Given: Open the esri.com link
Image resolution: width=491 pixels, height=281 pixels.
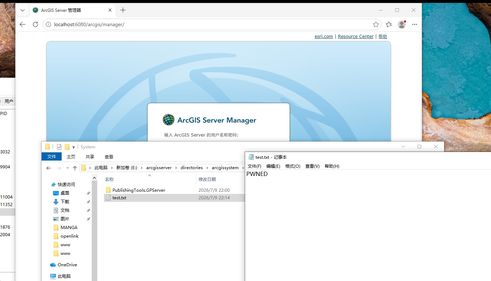Looking at the screenshot, I should click(324, 37).
